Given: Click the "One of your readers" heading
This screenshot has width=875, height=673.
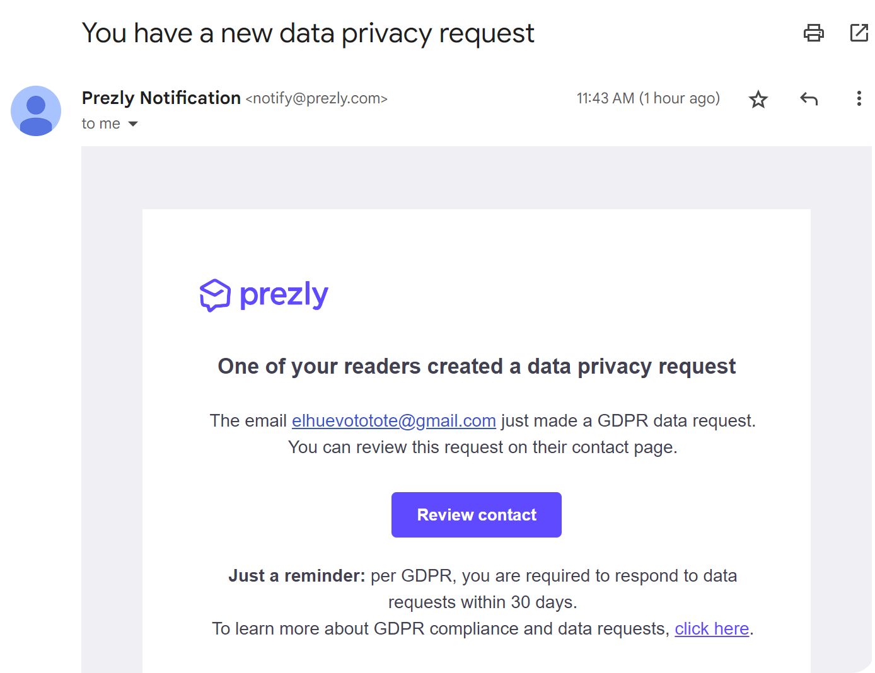Looking at the screenshot, I should 477,366.
